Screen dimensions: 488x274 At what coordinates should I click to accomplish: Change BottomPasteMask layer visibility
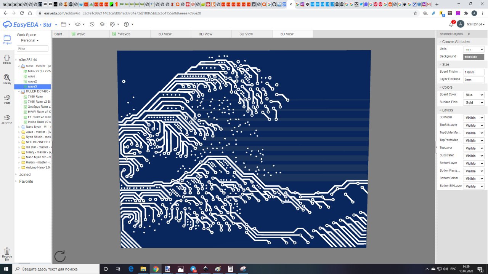(474, 171)
